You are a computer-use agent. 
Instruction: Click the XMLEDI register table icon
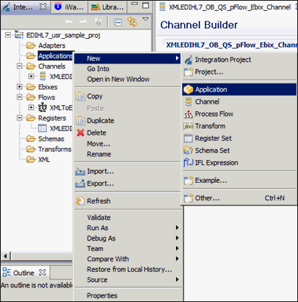point(42,128)
